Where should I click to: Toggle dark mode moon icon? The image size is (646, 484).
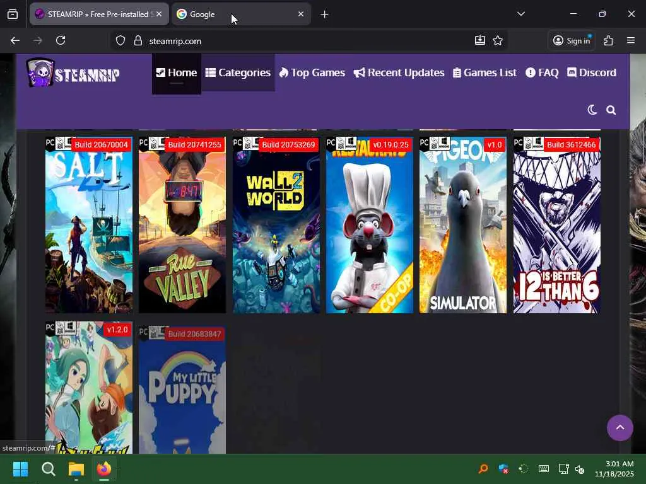click(x=592, y=110)
